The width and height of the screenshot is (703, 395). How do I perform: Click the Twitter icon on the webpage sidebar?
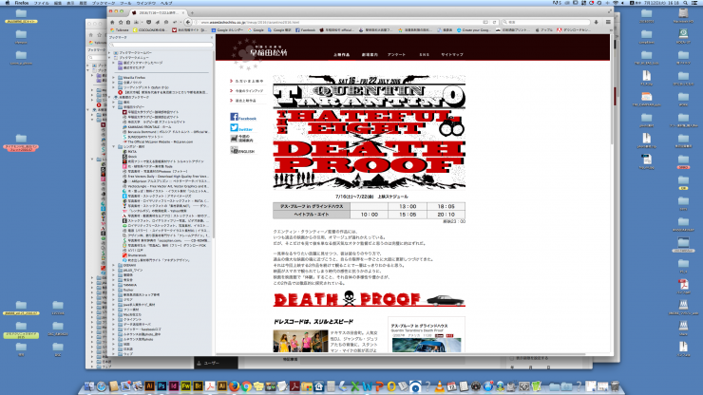[235, 127]
